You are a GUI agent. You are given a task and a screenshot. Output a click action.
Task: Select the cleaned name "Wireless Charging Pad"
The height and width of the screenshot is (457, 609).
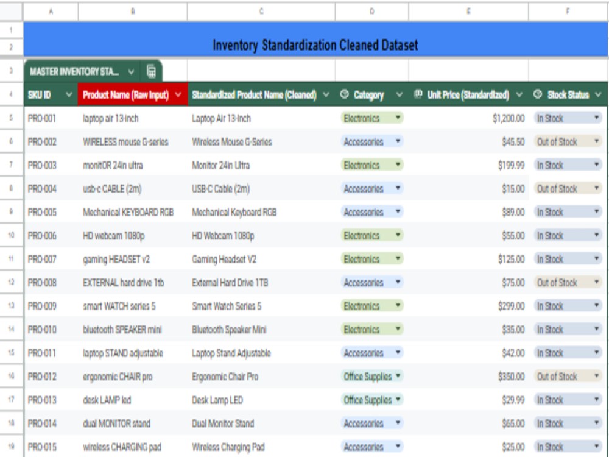(261, 447)
